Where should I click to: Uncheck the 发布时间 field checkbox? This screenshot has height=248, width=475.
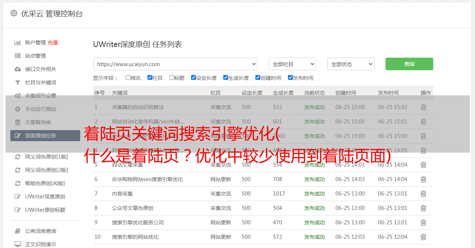[x=290, y=78]
